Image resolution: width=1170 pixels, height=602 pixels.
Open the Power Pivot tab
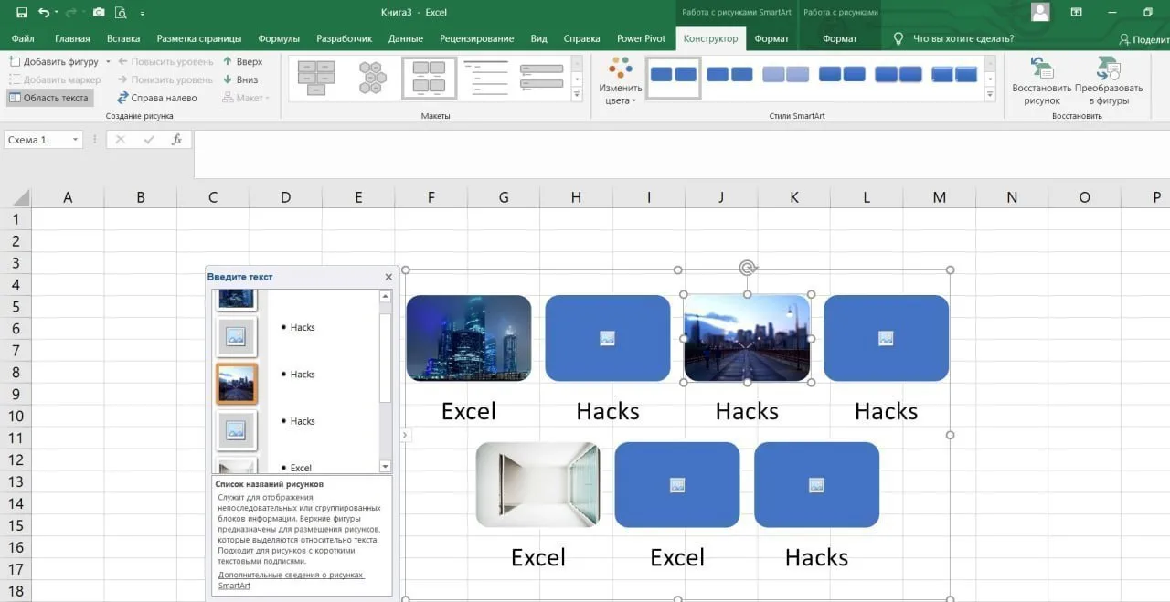[642, 39]
